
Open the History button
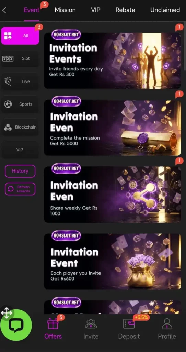tap(20, 171)
